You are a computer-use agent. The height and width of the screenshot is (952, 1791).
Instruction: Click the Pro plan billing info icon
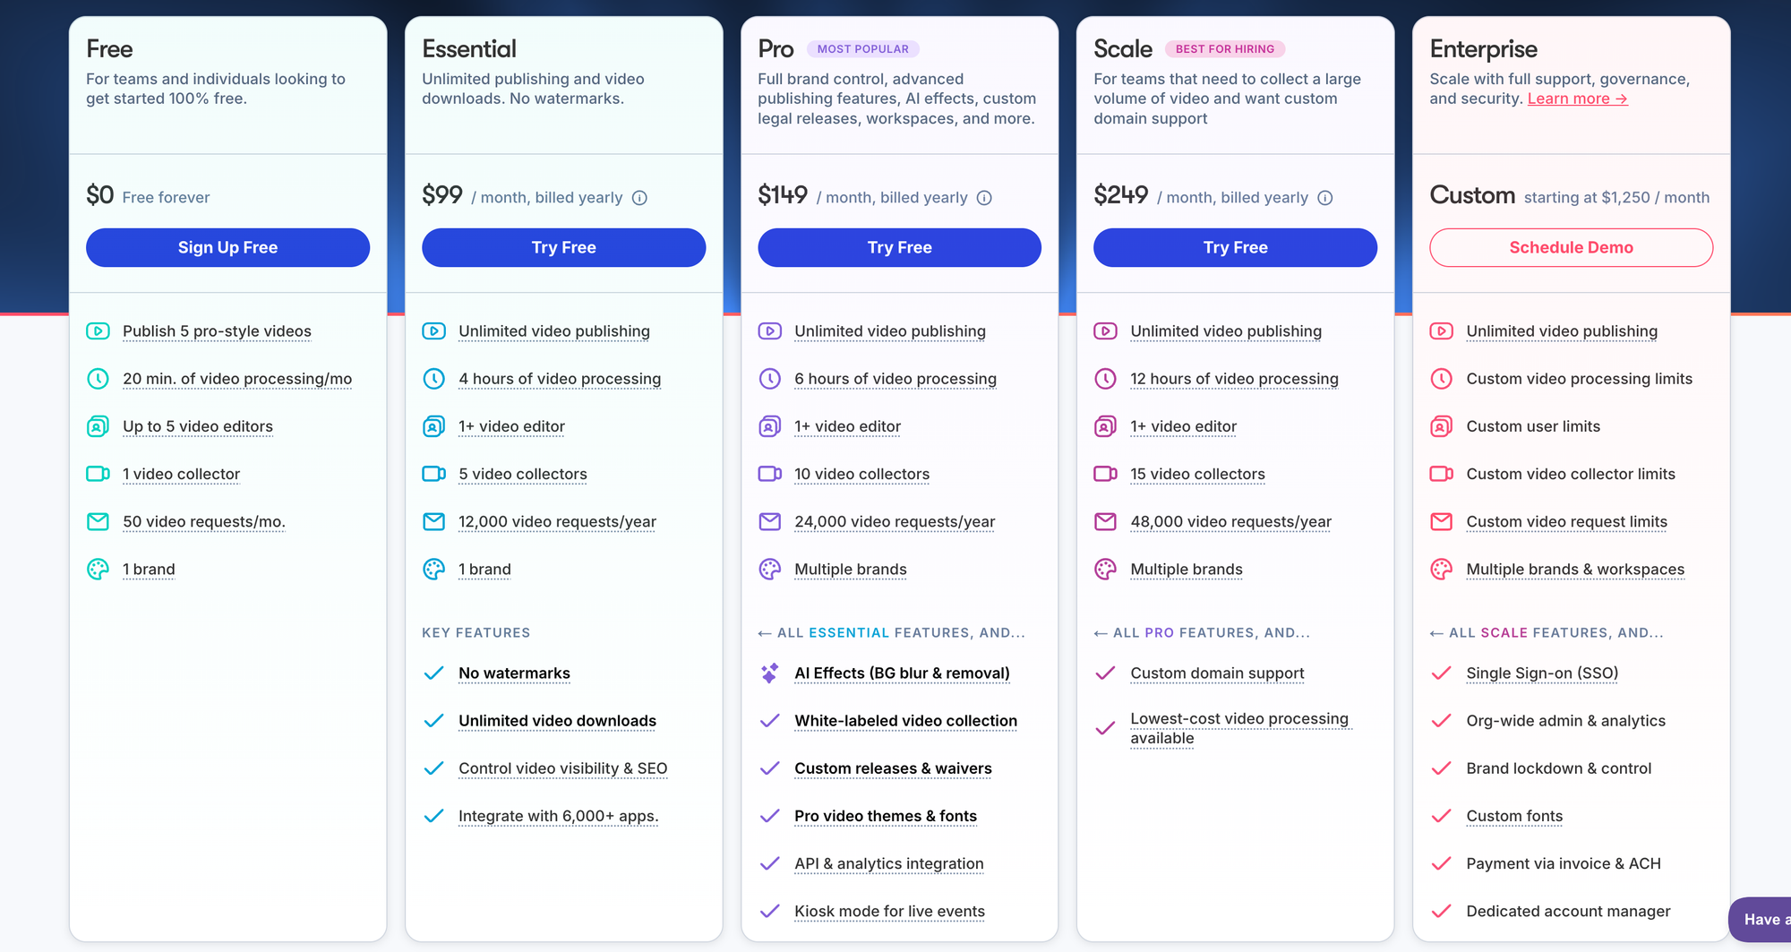click(984, 198)
